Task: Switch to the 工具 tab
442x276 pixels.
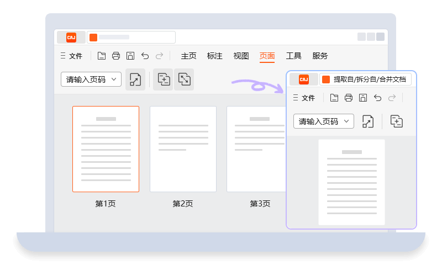Action: coord(294,56)
